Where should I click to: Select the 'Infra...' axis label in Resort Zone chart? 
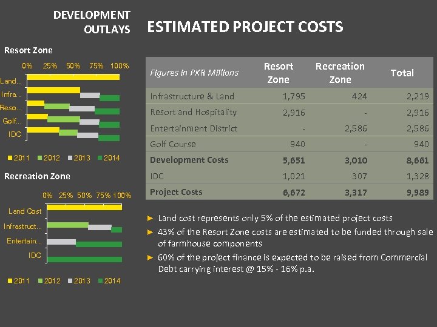[12, 94]
